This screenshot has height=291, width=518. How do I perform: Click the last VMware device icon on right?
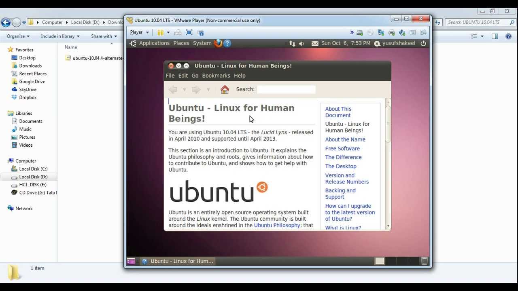[x=423, y=32]
